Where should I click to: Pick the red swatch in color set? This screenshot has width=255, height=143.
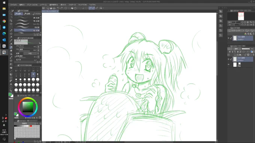[31, 126]
